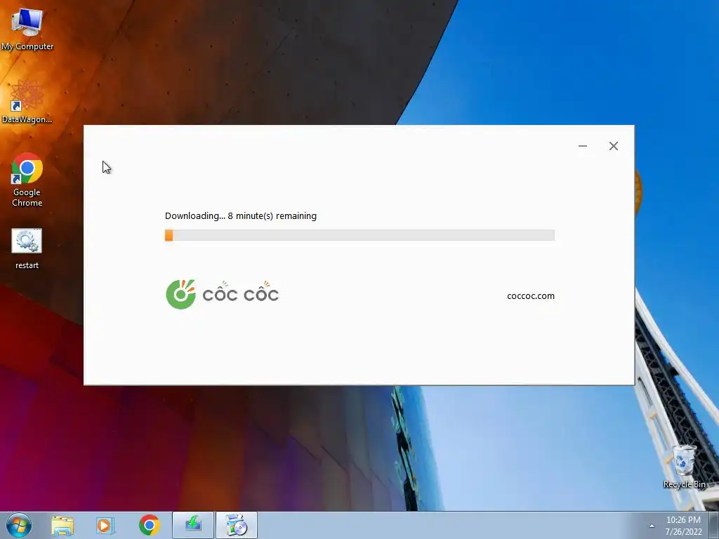Open the Recycle Bin

[684, 466]
